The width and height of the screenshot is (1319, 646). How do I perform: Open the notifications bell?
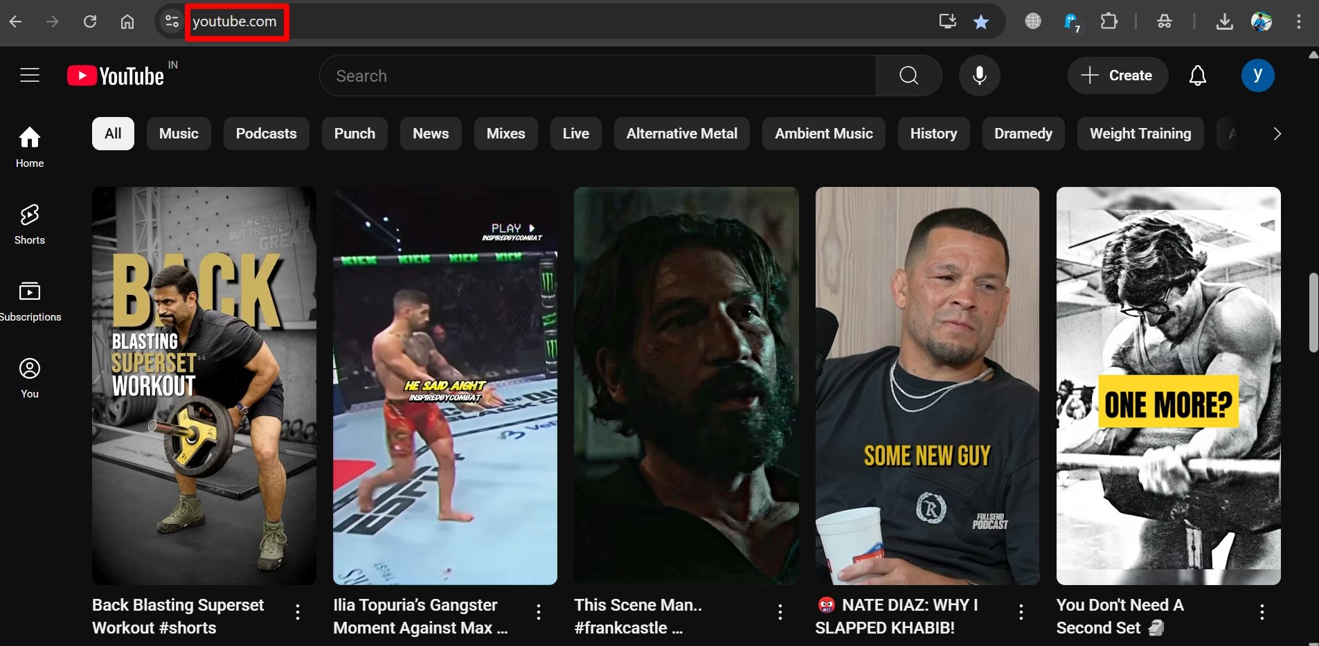pos(1197,75)
